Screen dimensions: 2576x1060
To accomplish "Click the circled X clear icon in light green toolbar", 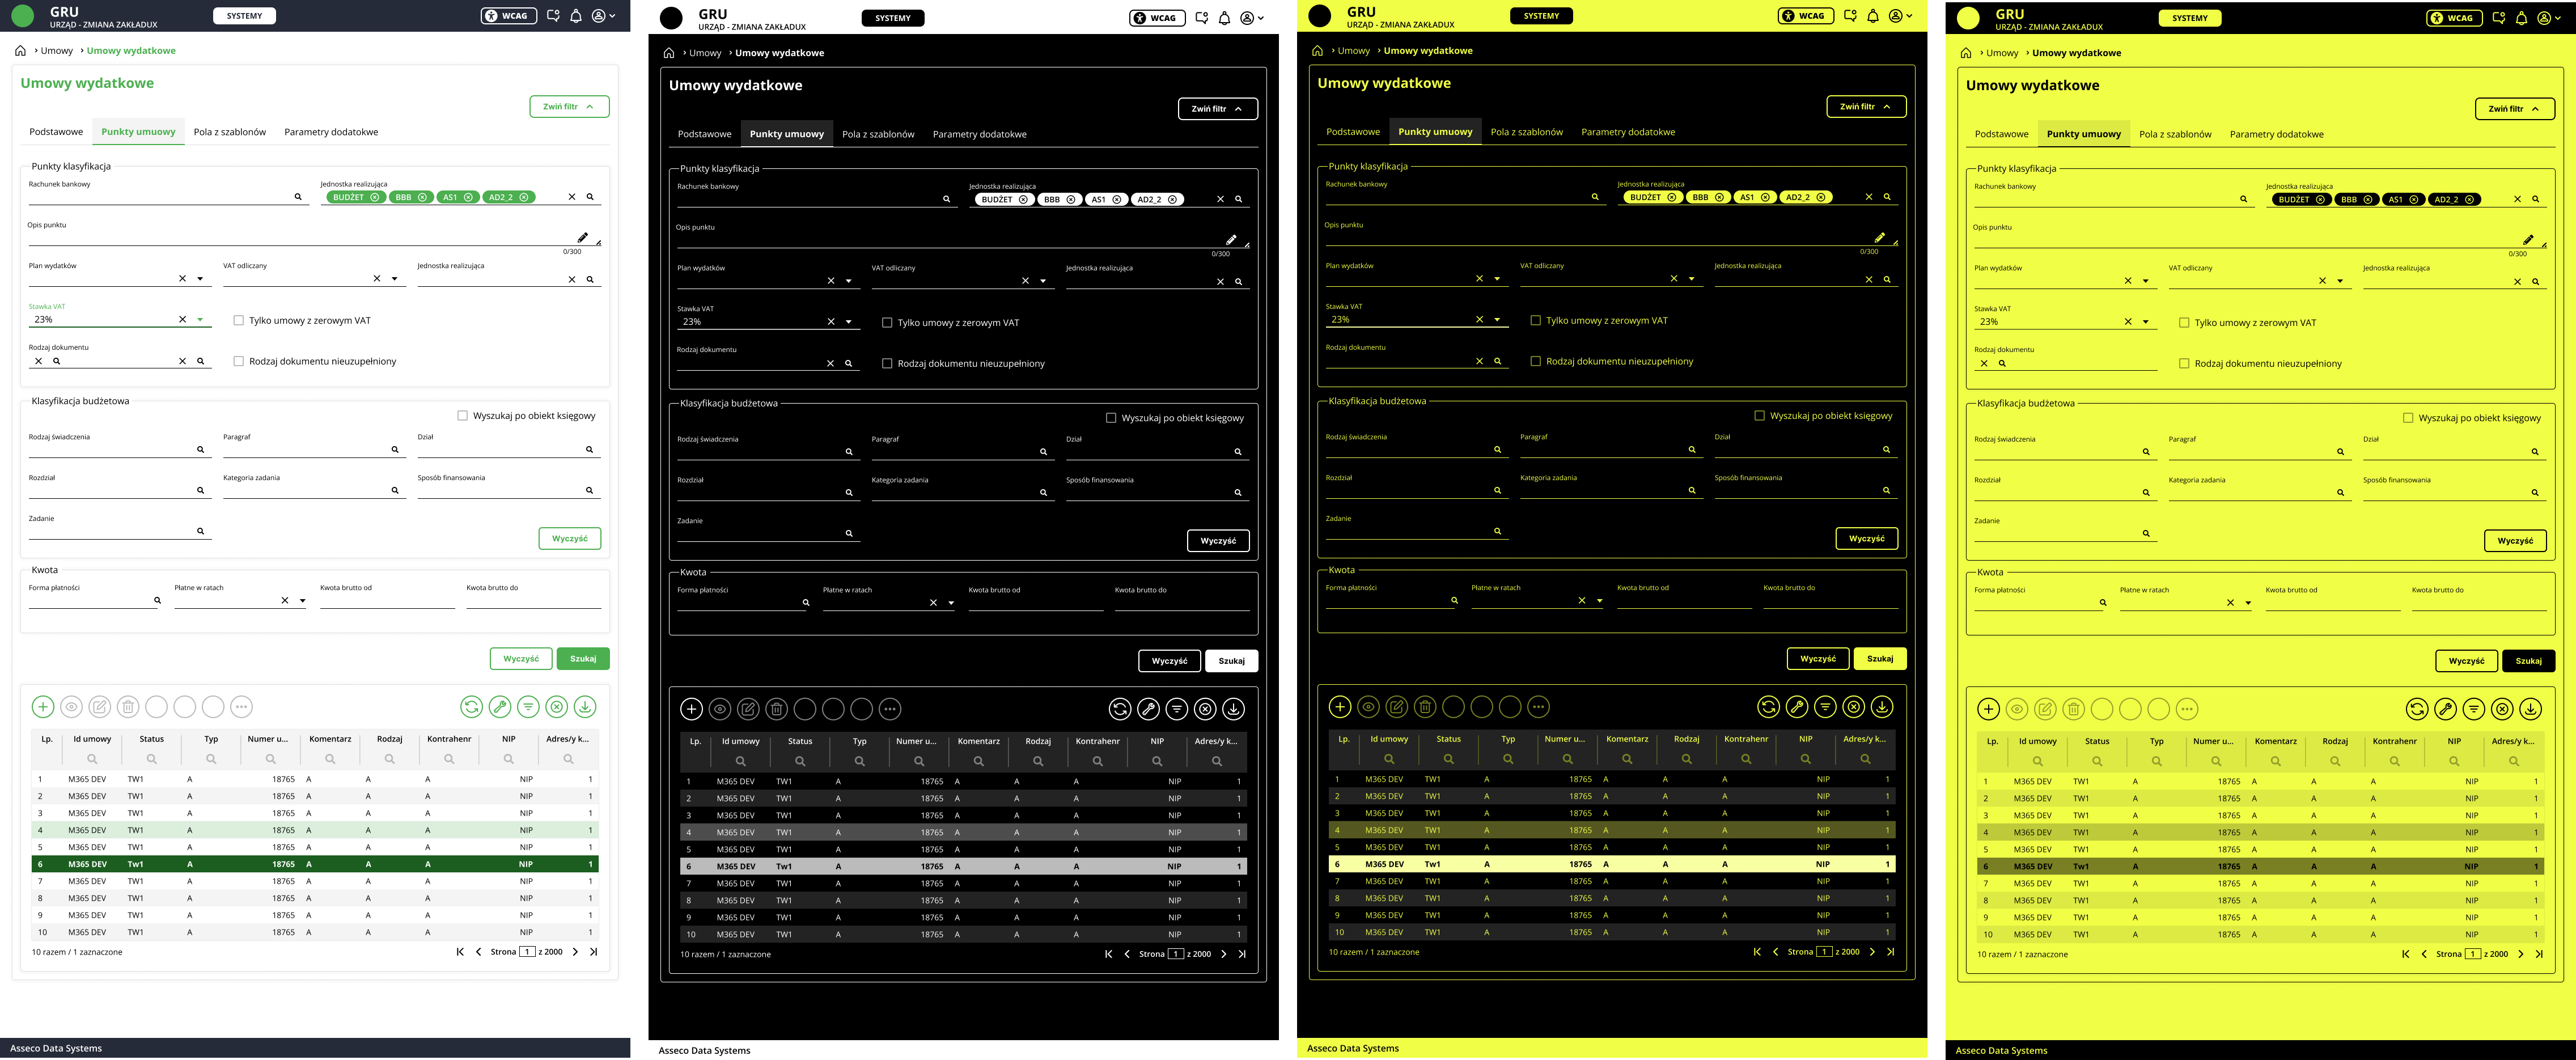I will pyautogui.click(x=557, y=707).
